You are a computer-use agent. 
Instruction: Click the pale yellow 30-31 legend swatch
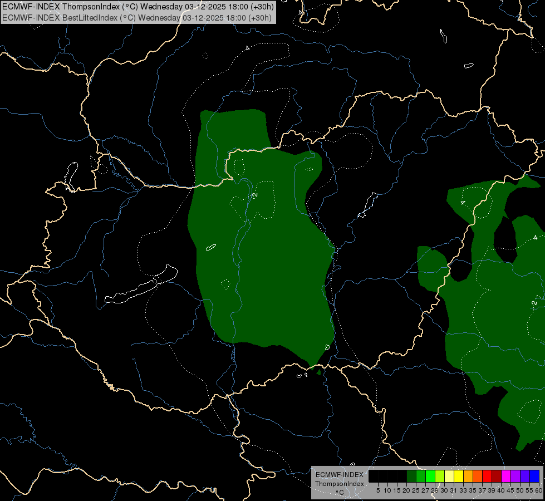(x=449, y=476)
